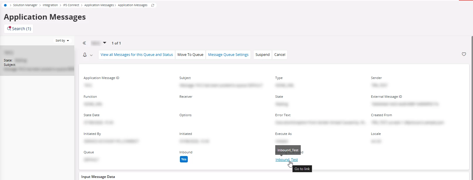Toggle the Inbound Yes badge
This screenshot has width=473, height=180.
(184, 159)
